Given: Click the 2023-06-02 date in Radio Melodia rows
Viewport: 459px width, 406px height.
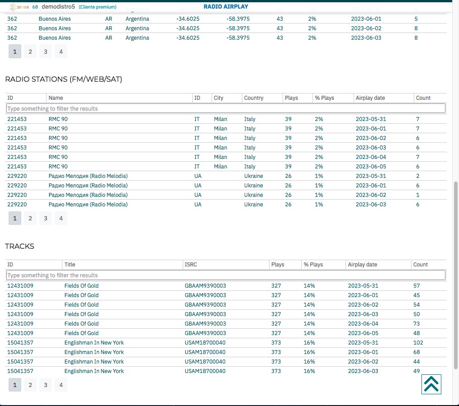Looking at the screenshot, I should pos(371,195).
